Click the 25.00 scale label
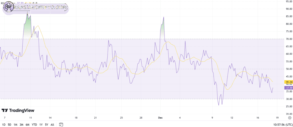 289,106
